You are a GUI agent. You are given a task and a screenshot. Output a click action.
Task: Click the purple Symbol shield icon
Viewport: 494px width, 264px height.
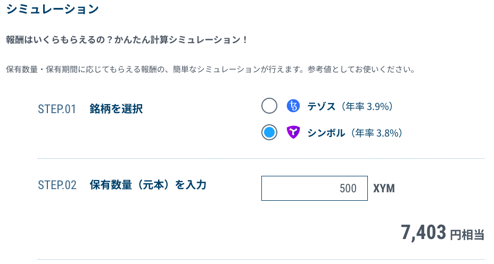coord(293,132)
